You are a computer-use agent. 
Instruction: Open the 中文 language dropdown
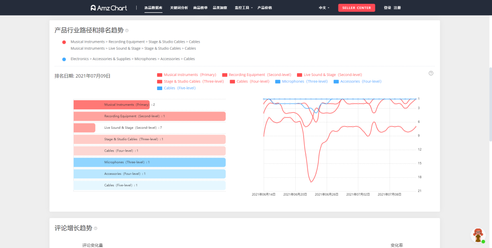click(324, 8)
